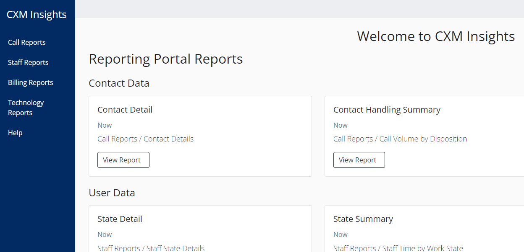Open the Staff State Details link
The image size is (524, 252).
pos(176,248)
